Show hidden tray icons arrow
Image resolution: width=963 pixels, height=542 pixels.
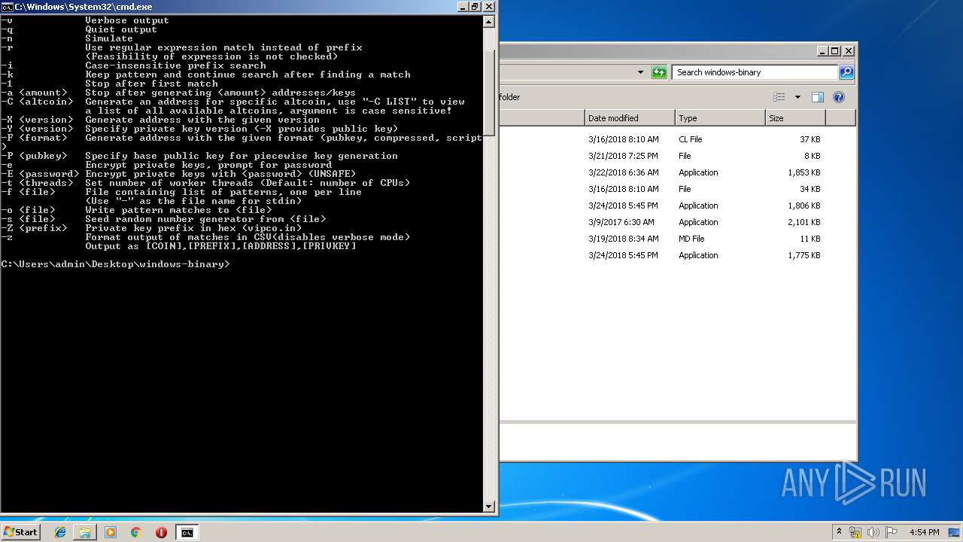839,532
